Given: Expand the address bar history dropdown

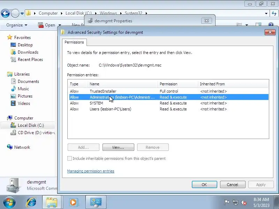Looking at the screenshot, I should pyautogui.click(x=266, y=13).
